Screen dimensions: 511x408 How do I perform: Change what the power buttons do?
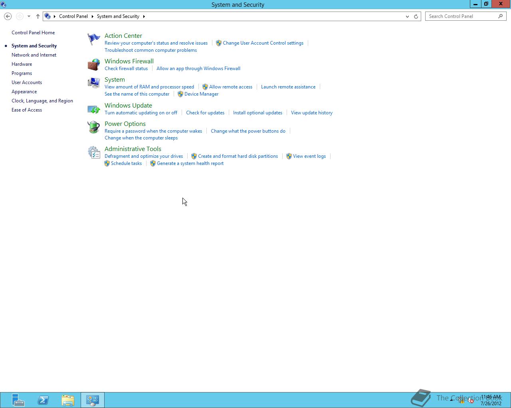click(248, 131)
